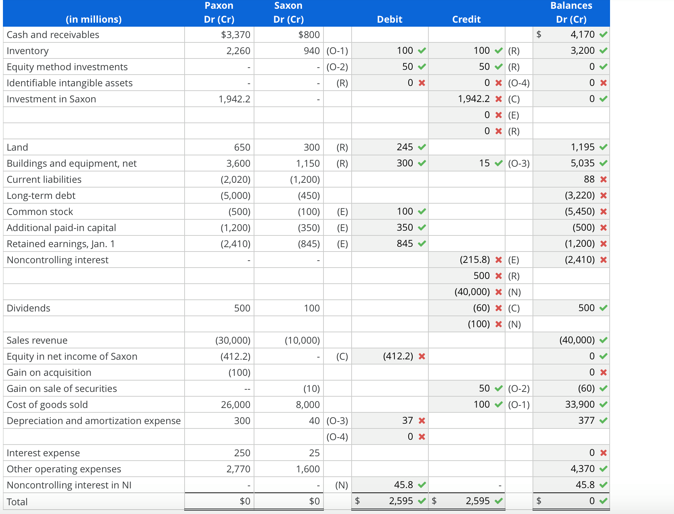Click Identifiable intangible assets debit field
Image resolution: width=674 pixels, height=514 pixels.
pyautogui.click(x=390, y=83)
